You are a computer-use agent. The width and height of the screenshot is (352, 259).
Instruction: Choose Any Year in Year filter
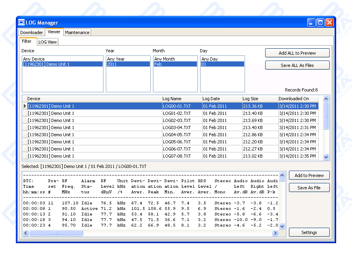click(x=116, y=59)
